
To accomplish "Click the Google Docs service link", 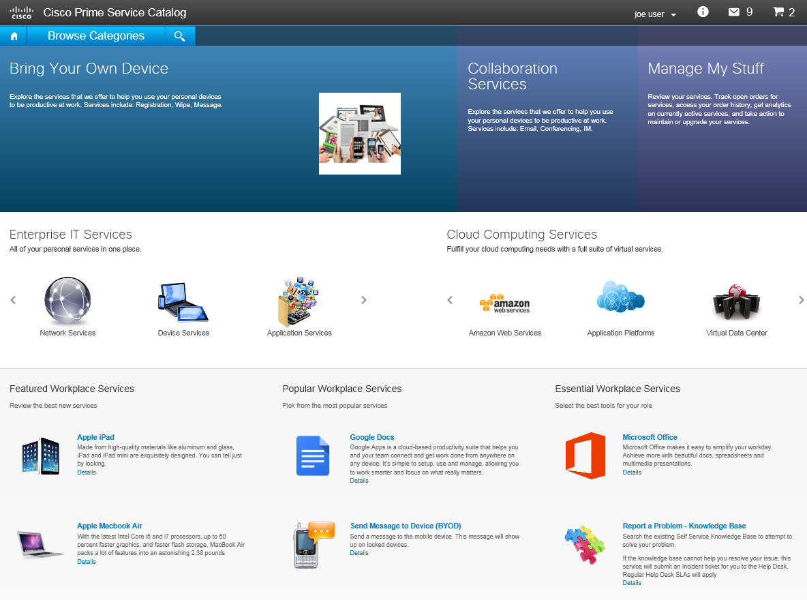I will pyautogui.click(x=371, y=437).
